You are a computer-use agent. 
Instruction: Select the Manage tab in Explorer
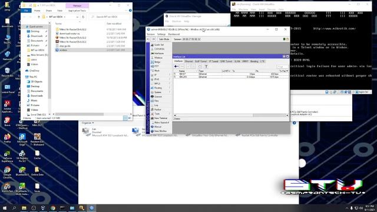click(x=77, y=5)
